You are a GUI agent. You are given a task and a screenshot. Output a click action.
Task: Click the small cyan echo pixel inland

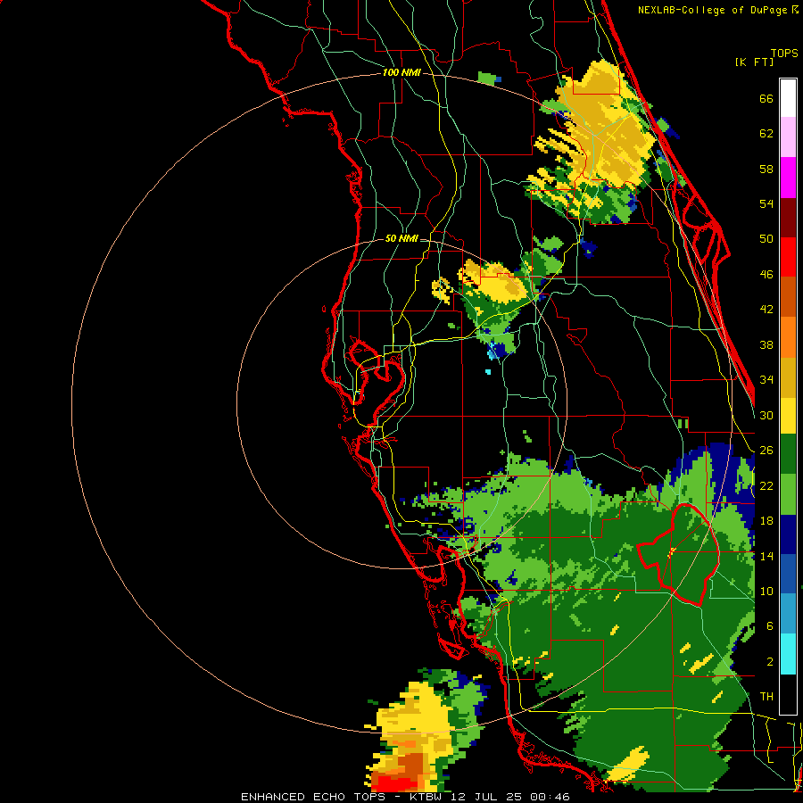pos(488,372)
